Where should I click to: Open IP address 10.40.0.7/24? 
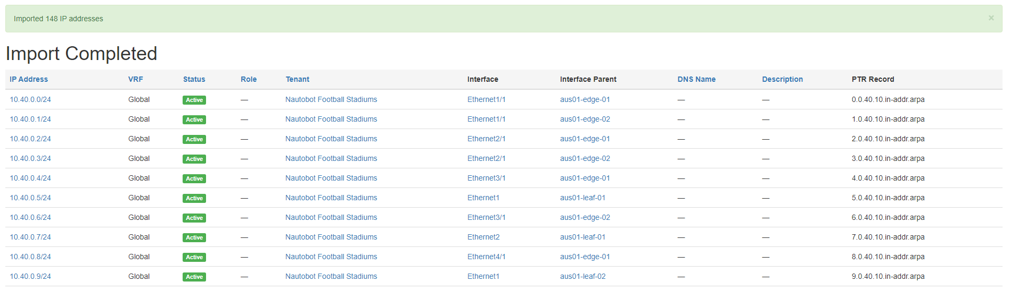click(30, 237)
